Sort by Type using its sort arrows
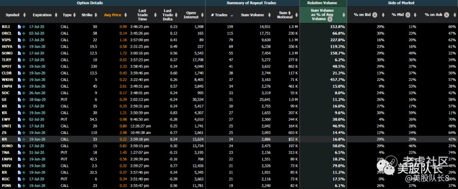Screen dimensions: 458x189 click(75, 15)
